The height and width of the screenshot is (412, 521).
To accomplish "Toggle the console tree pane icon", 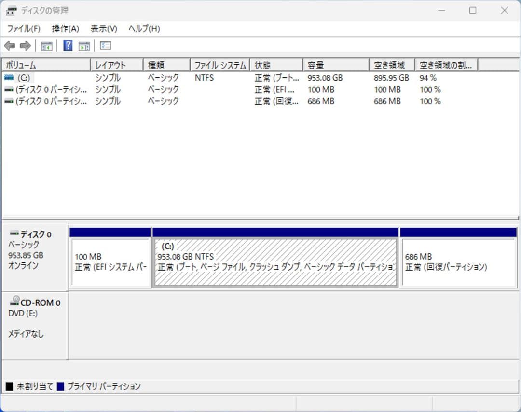I will [x=46, y=45].
